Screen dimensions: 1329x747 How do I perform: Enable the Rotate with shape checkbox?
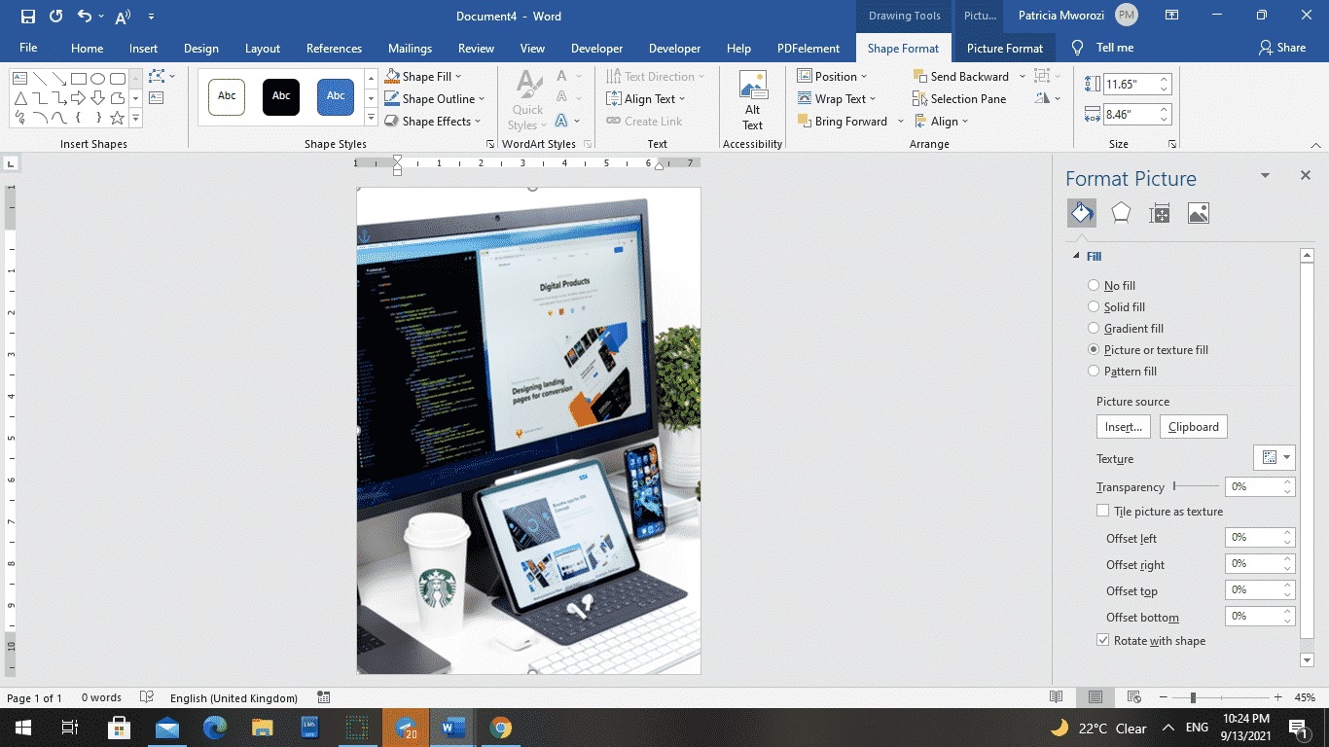(x=1103, y=640)
